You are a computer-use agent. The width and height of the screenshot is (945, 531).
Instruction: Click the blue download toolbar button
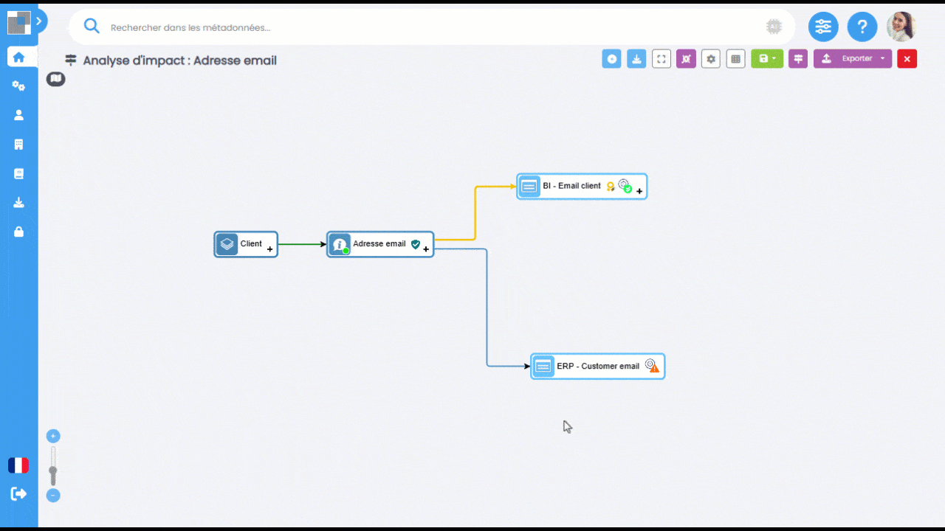(x=636, y=59)
